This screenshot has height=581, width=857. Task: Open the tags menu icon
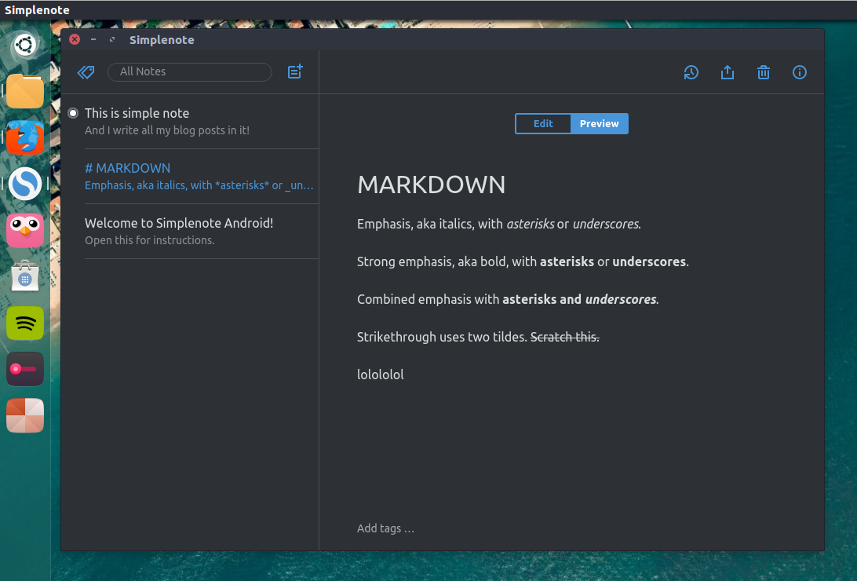86,72
